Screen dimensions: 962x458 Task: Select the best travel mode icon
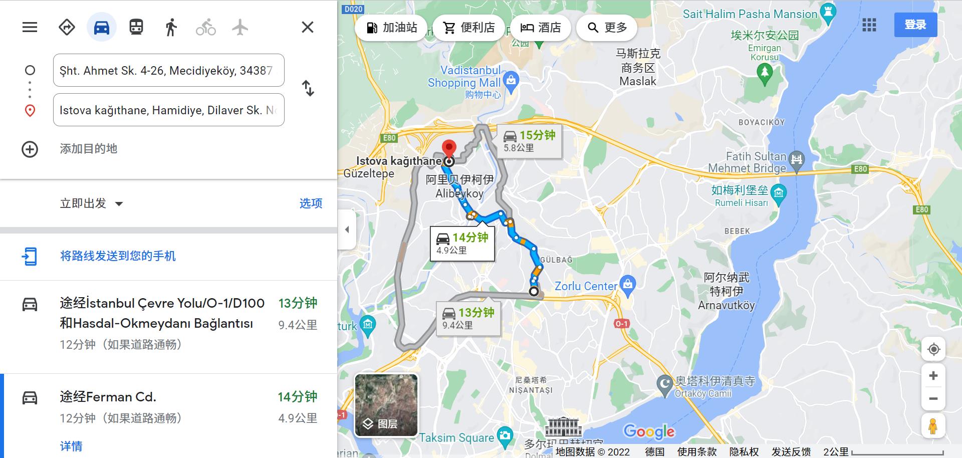pyautogui.click(x=67, y=27)
